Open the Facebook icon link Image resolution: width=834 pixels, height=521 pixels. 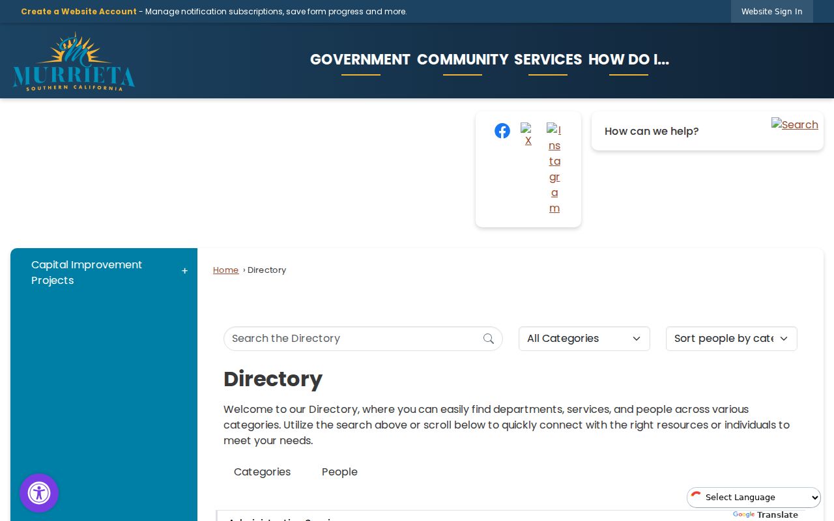502,131
